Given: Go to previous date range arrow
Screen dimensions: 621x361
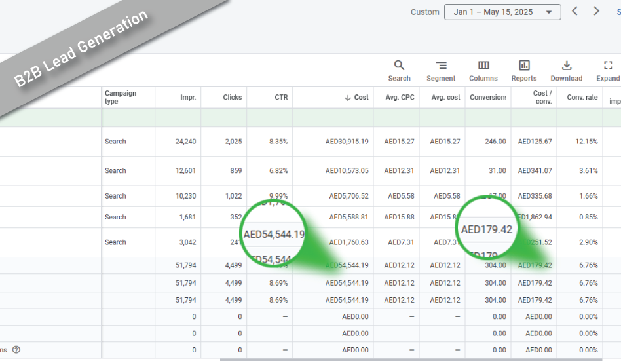Looking at the screenshot, I should (x=574, y=11).
